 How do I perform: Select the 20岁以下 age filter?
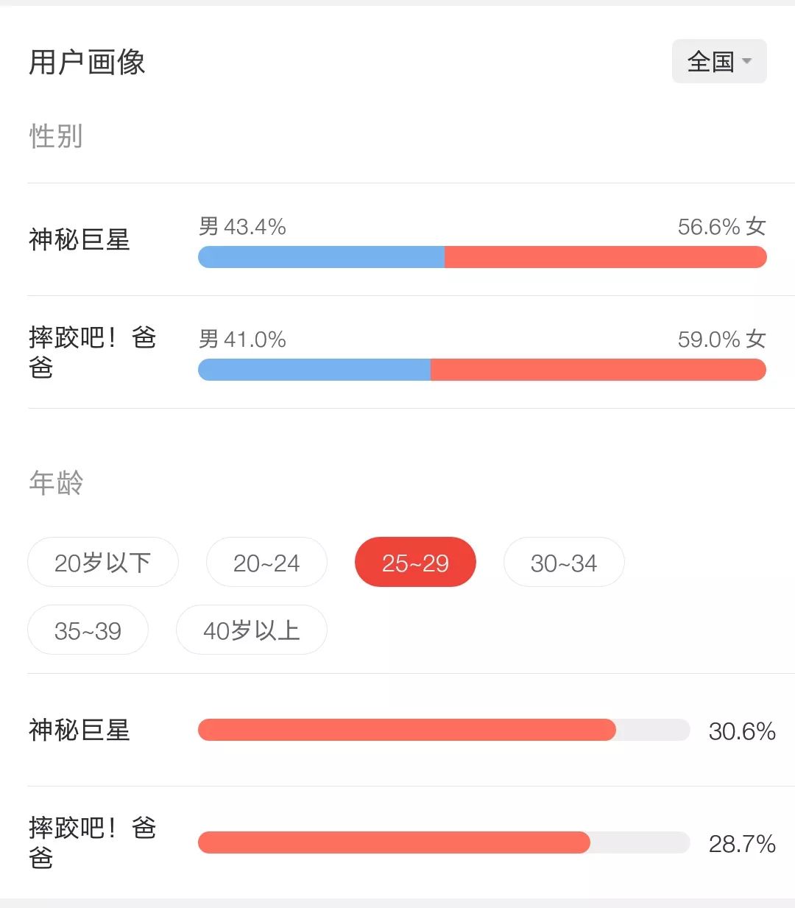pos(102,563)
